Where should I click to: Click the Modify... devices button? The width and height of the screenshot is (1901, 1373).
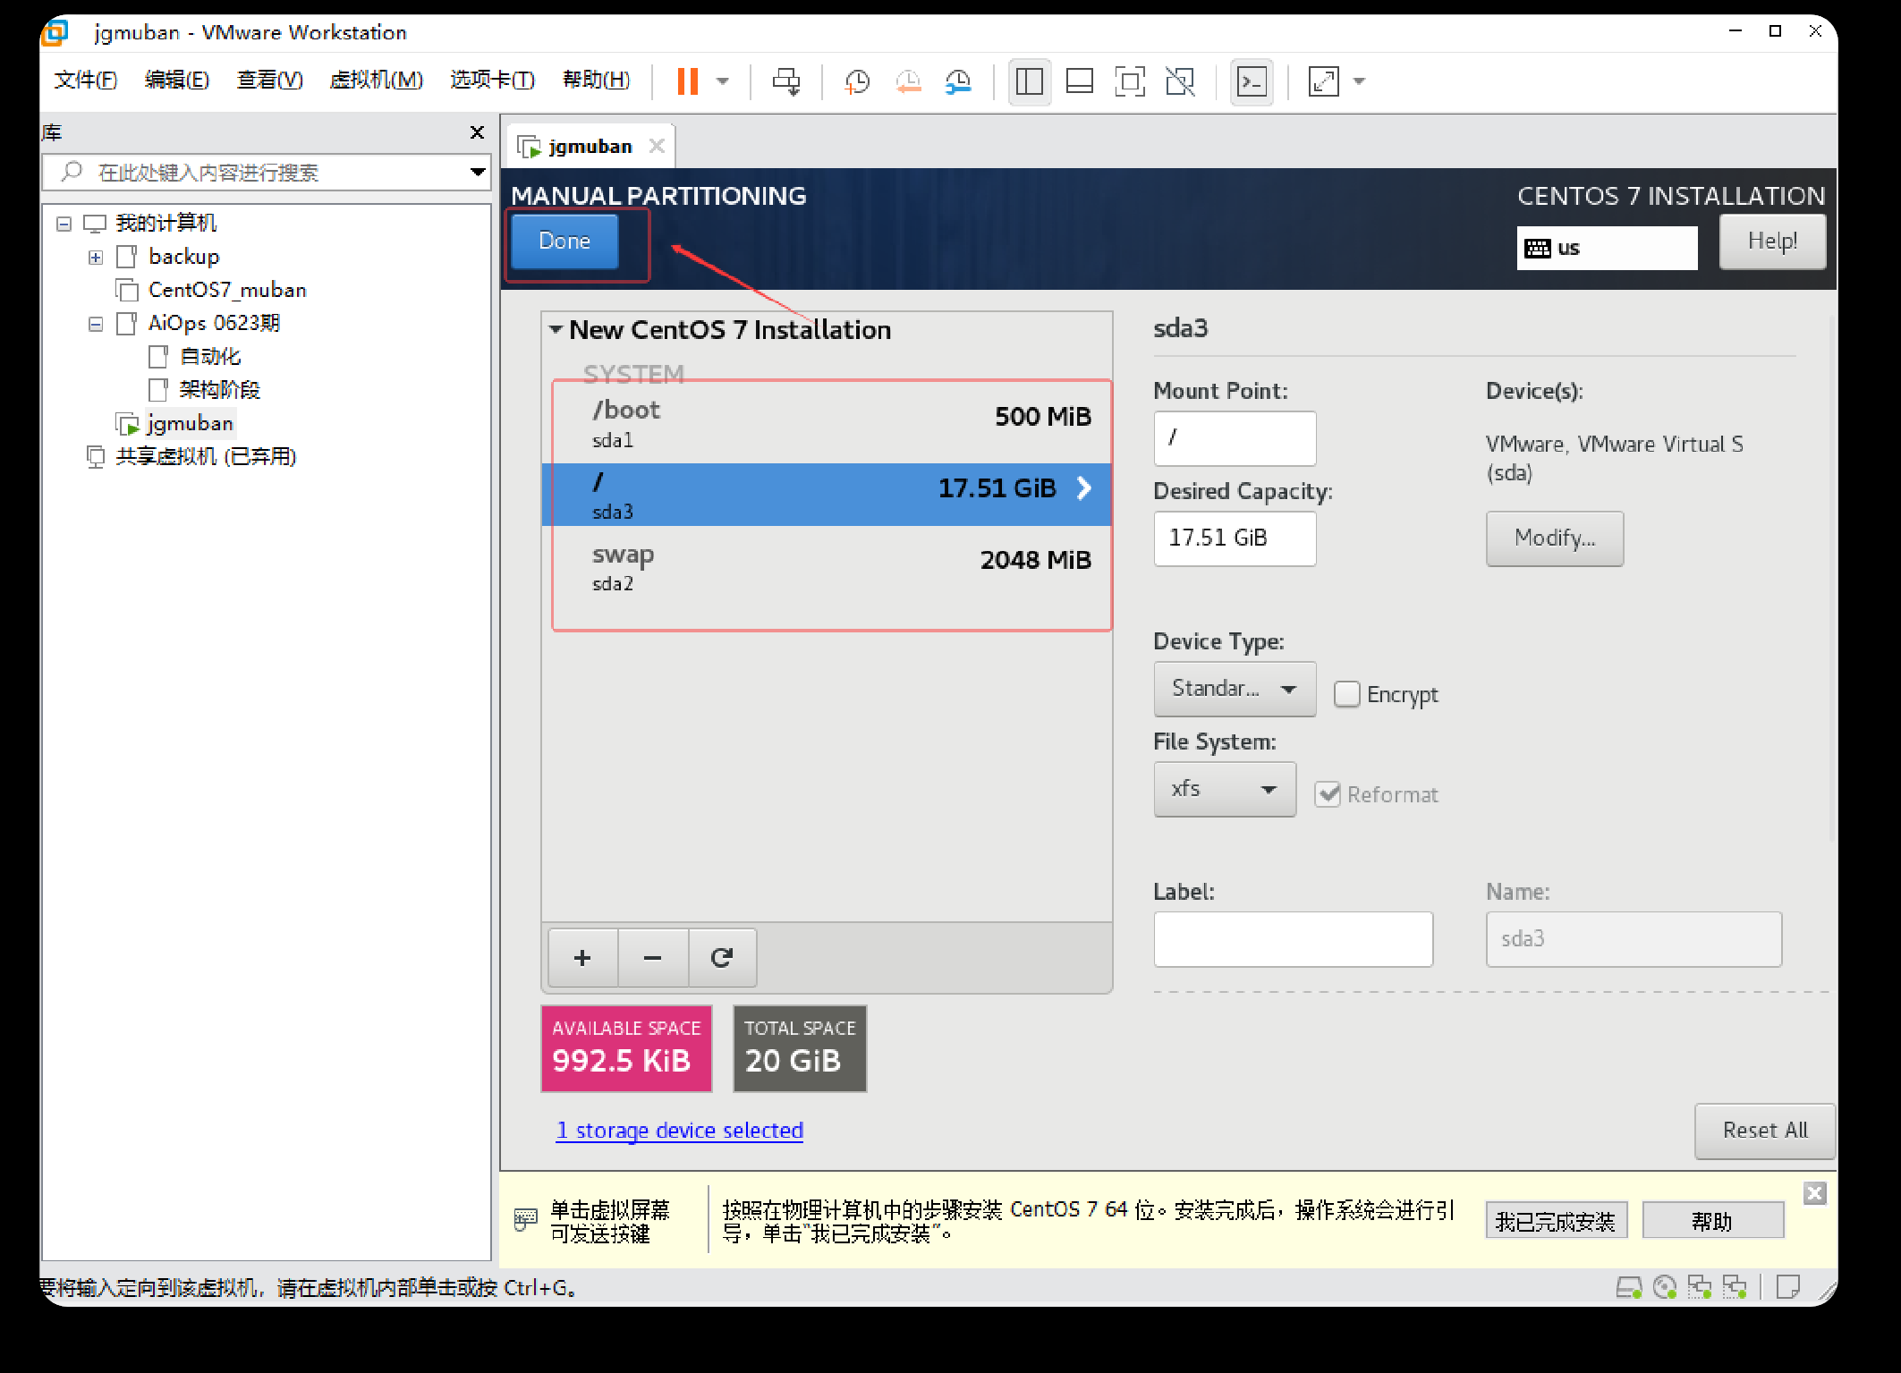(x=1555, y=538)
